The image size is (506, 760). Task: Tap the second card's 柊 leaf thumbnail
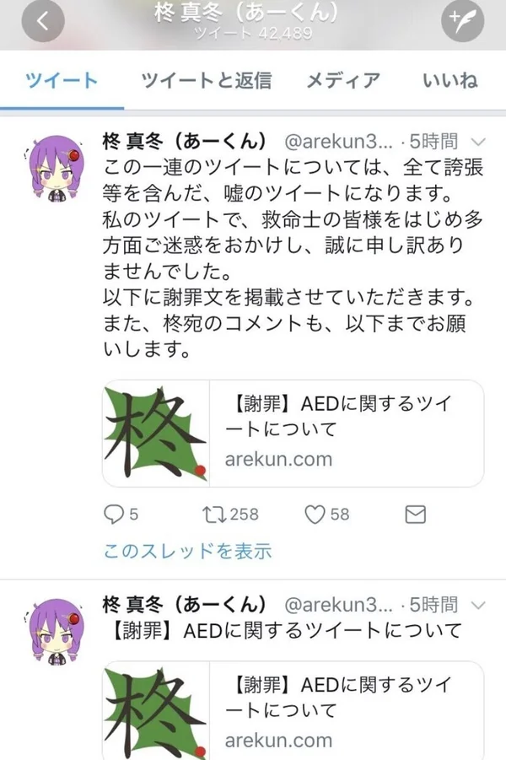(x=156, y=711)
